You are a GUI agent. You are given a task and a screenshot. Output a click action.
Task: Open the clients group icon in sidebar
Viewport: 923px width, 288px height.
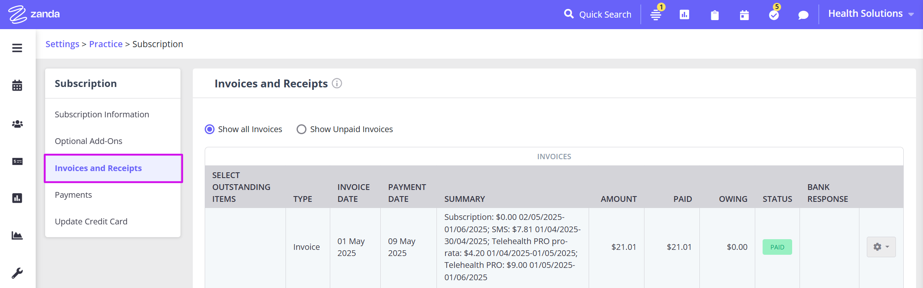(x=17, y=124)
